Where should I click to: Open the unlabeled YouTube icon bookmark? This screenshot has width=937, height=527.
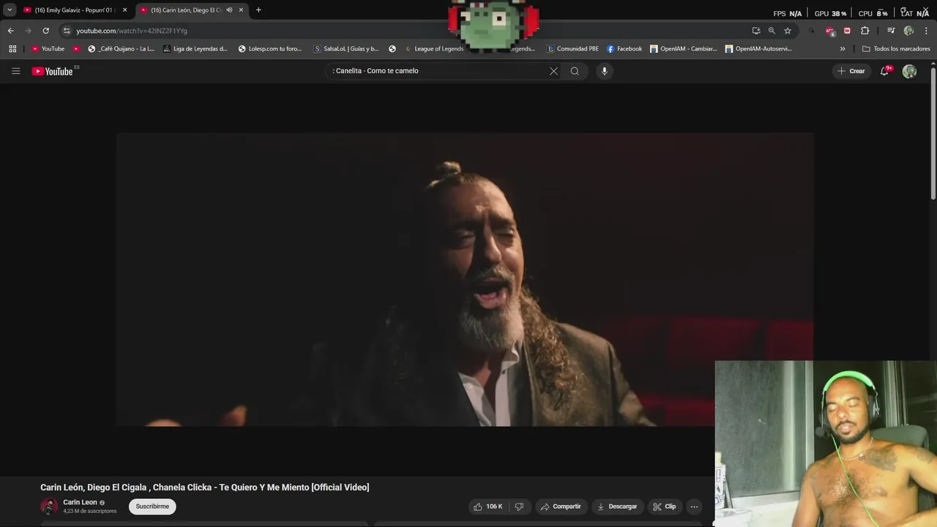point(76,49)
